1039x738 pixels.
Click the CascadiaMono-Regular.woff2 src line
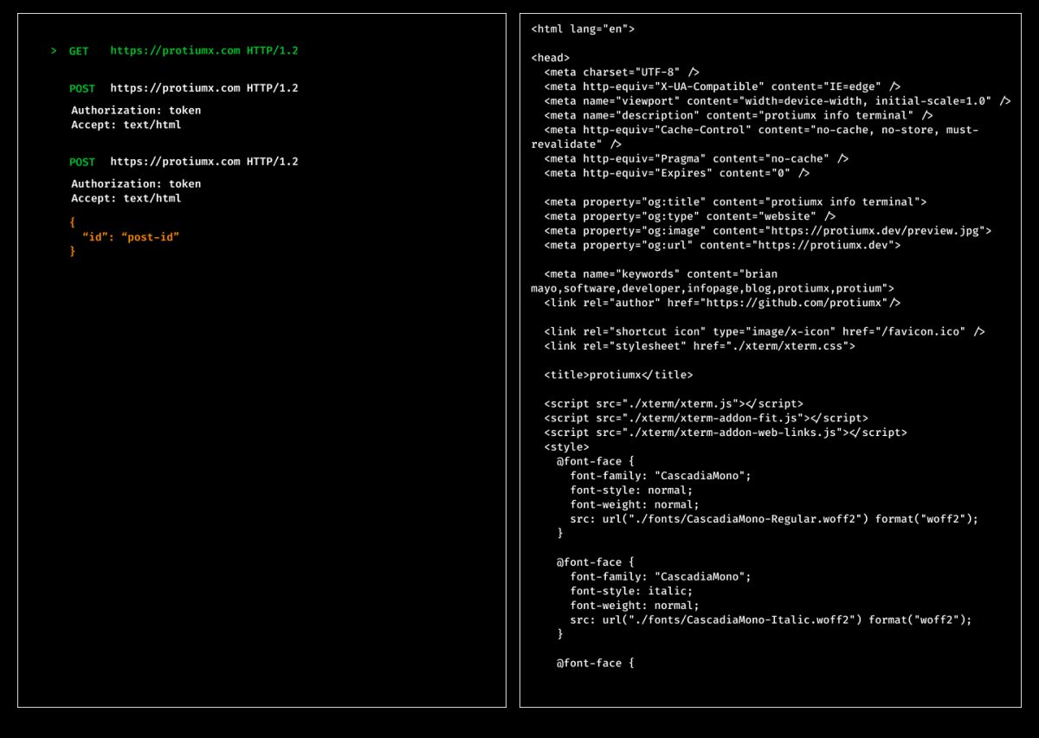pos(774,519)
